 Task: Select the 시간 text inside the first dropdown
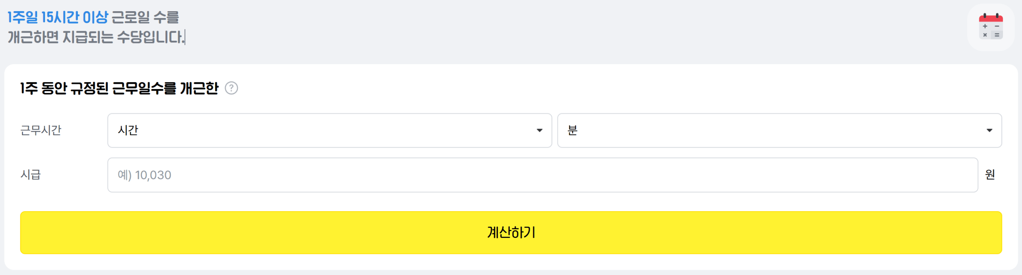128,131
